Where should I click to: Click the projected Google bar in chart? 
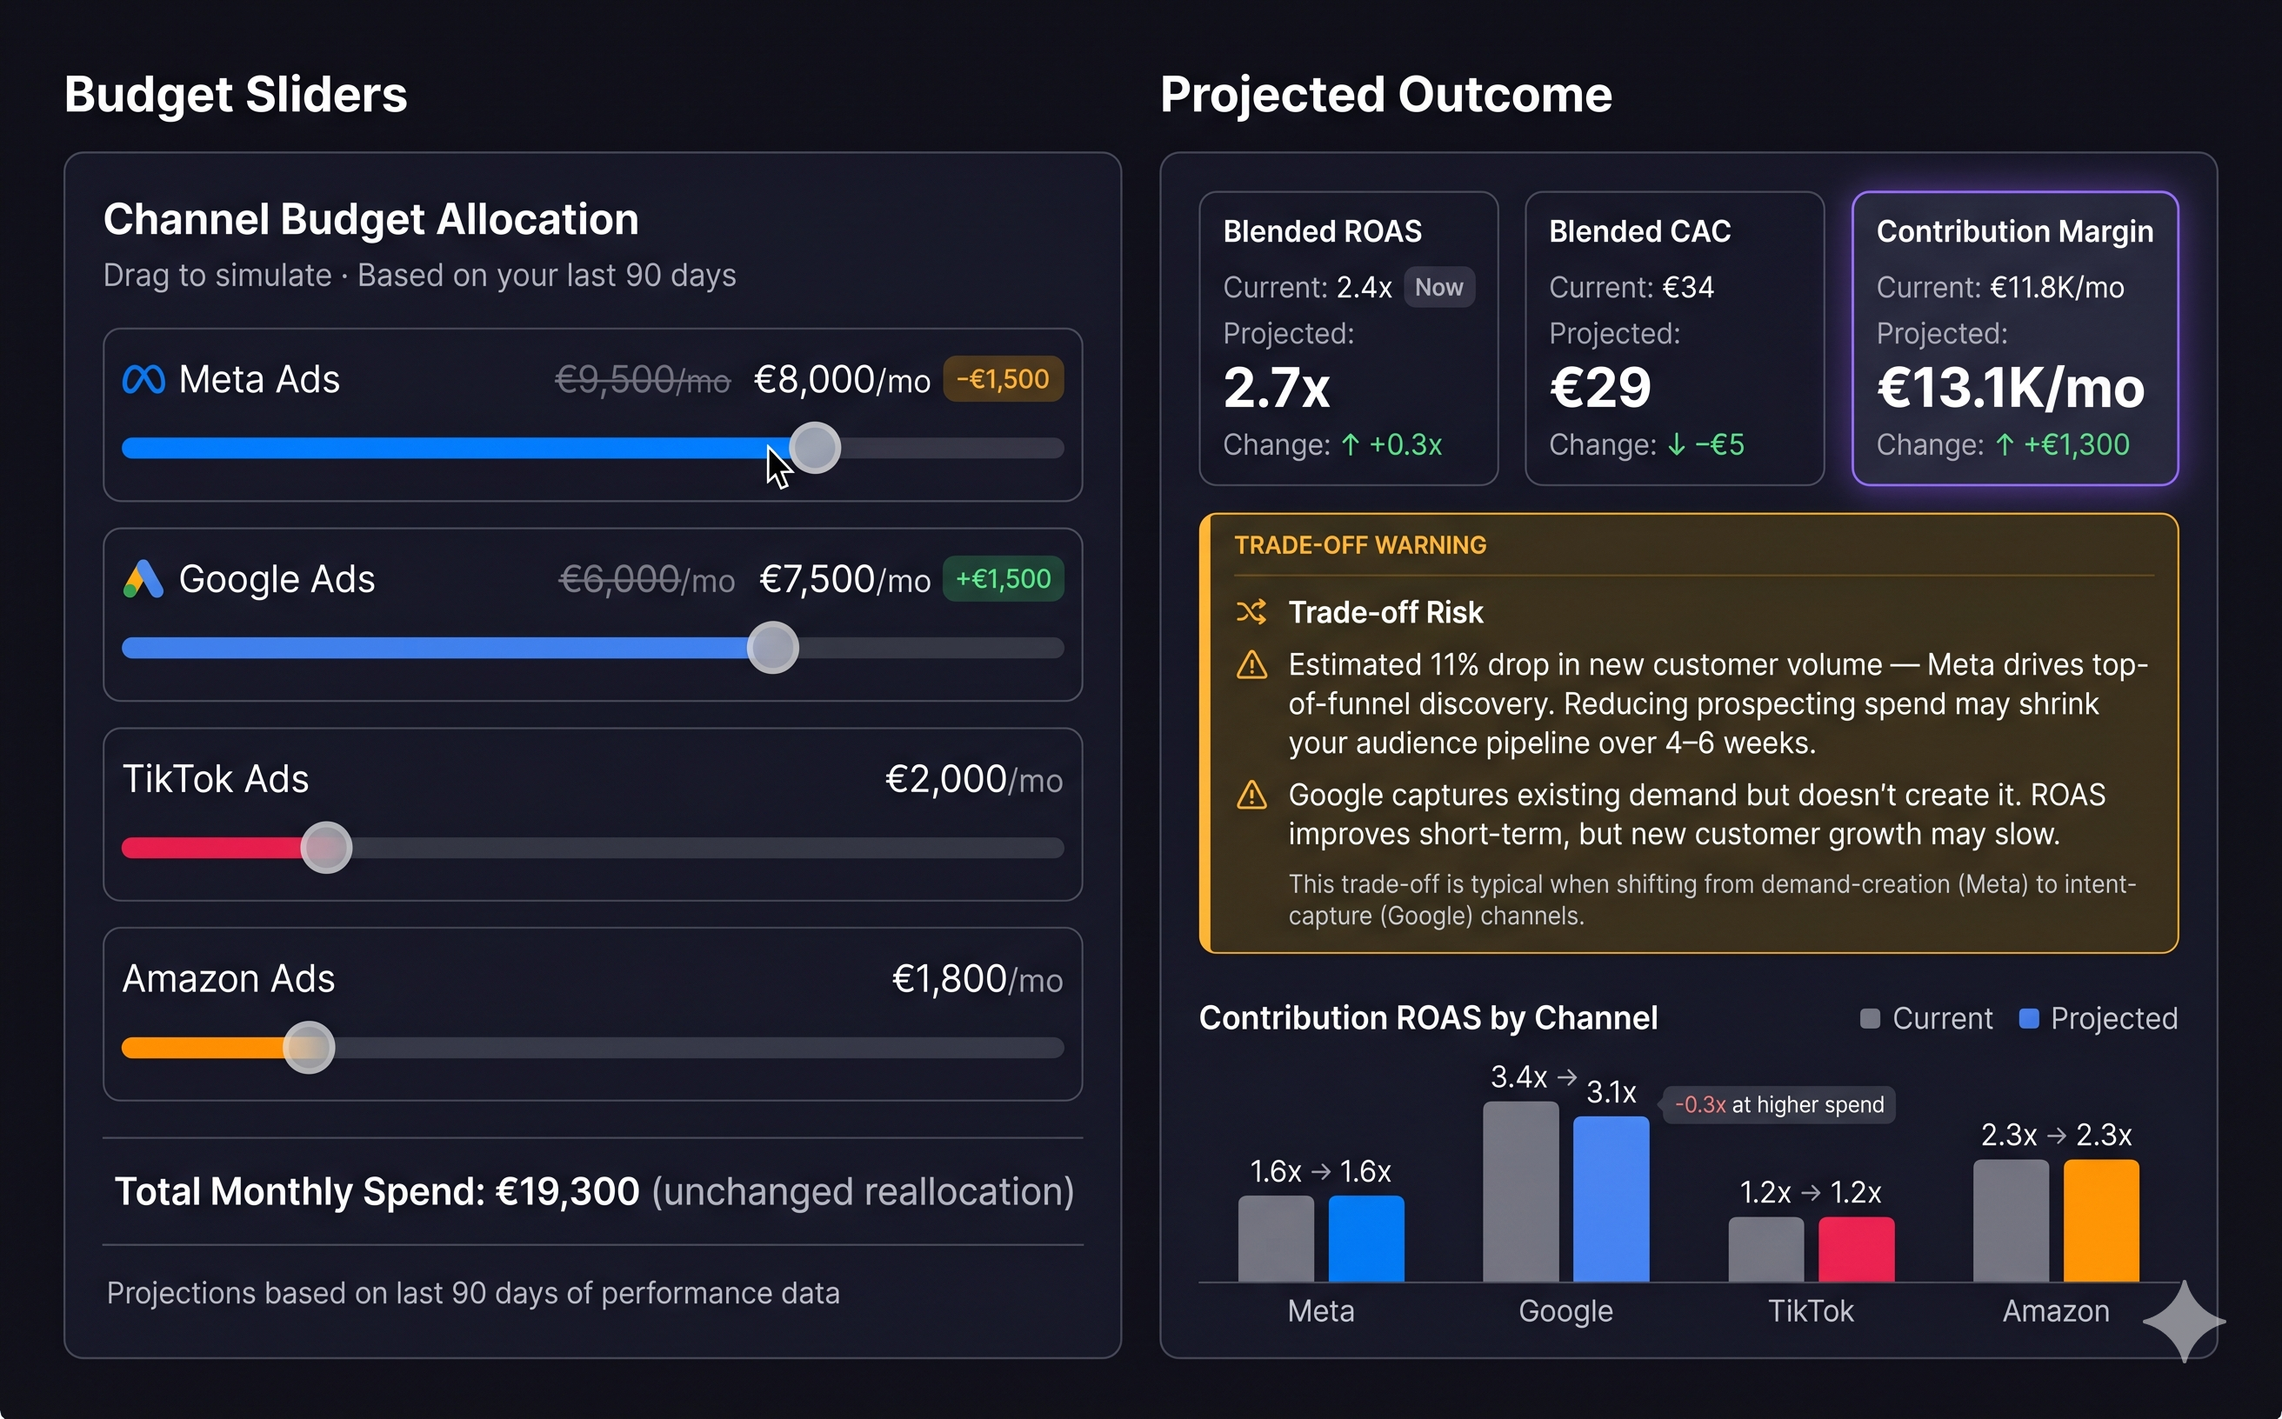point(1611,1198)
